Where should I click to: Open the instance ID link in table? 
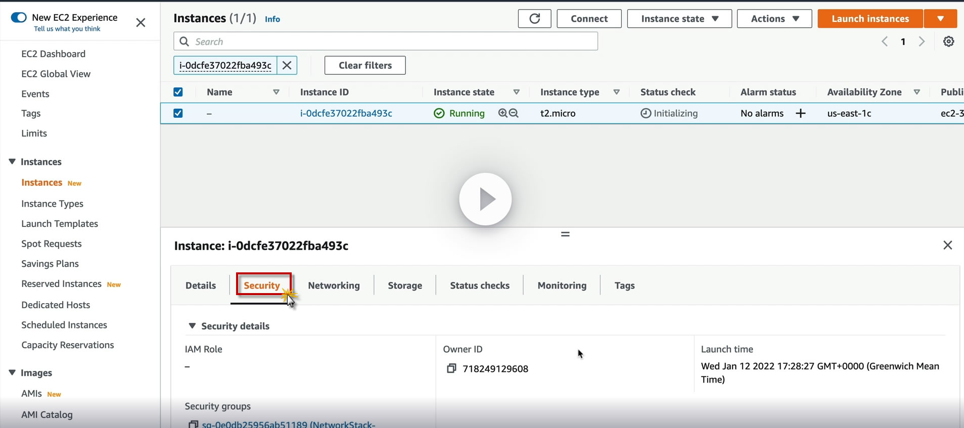pos(346,113)
